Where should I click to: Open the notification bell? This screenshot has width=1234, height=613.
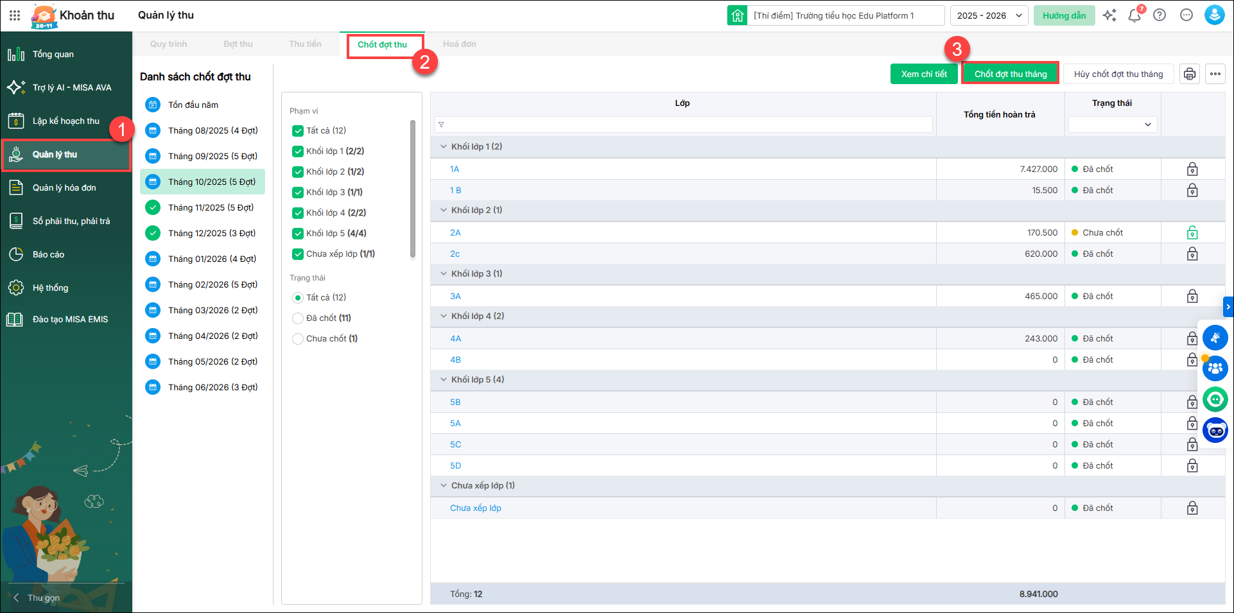(1134, 15)
